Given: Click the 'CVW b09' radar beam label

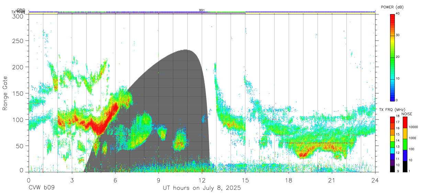Looking at the screenshot, I should [41, 188].
